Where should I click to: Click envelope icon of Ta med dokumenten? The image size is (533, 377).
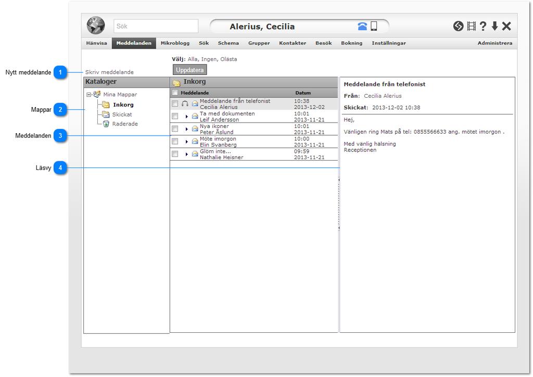195,116
